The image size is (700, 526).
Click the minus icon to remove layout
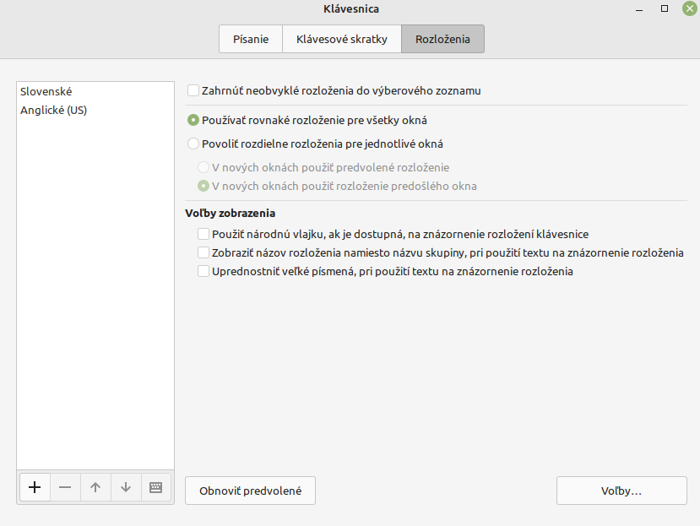[x=65, y=487]
